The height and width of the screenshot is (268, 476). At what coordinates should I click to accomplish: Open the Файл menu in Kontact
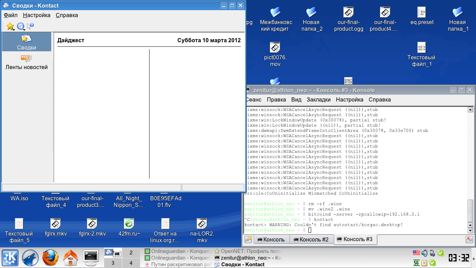coord(10,15)
